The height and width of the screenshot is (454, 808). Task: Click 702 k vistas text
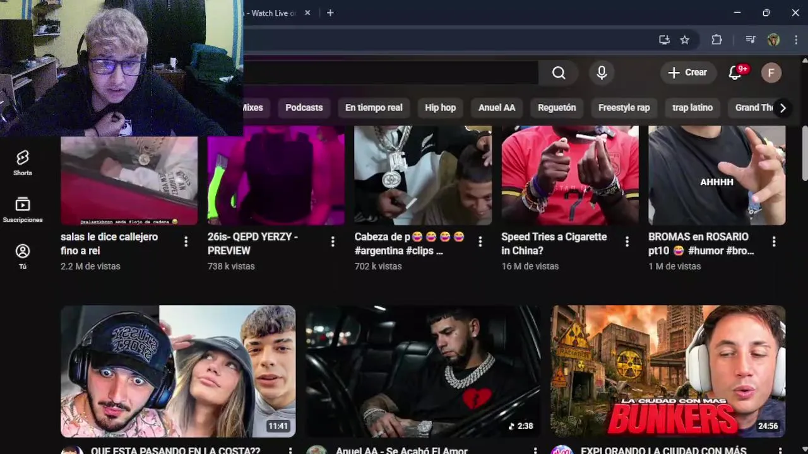(378, 266)
